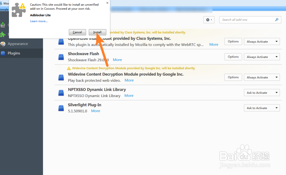Click the Adblocker Lite name in dialog

tap(40, 15)
